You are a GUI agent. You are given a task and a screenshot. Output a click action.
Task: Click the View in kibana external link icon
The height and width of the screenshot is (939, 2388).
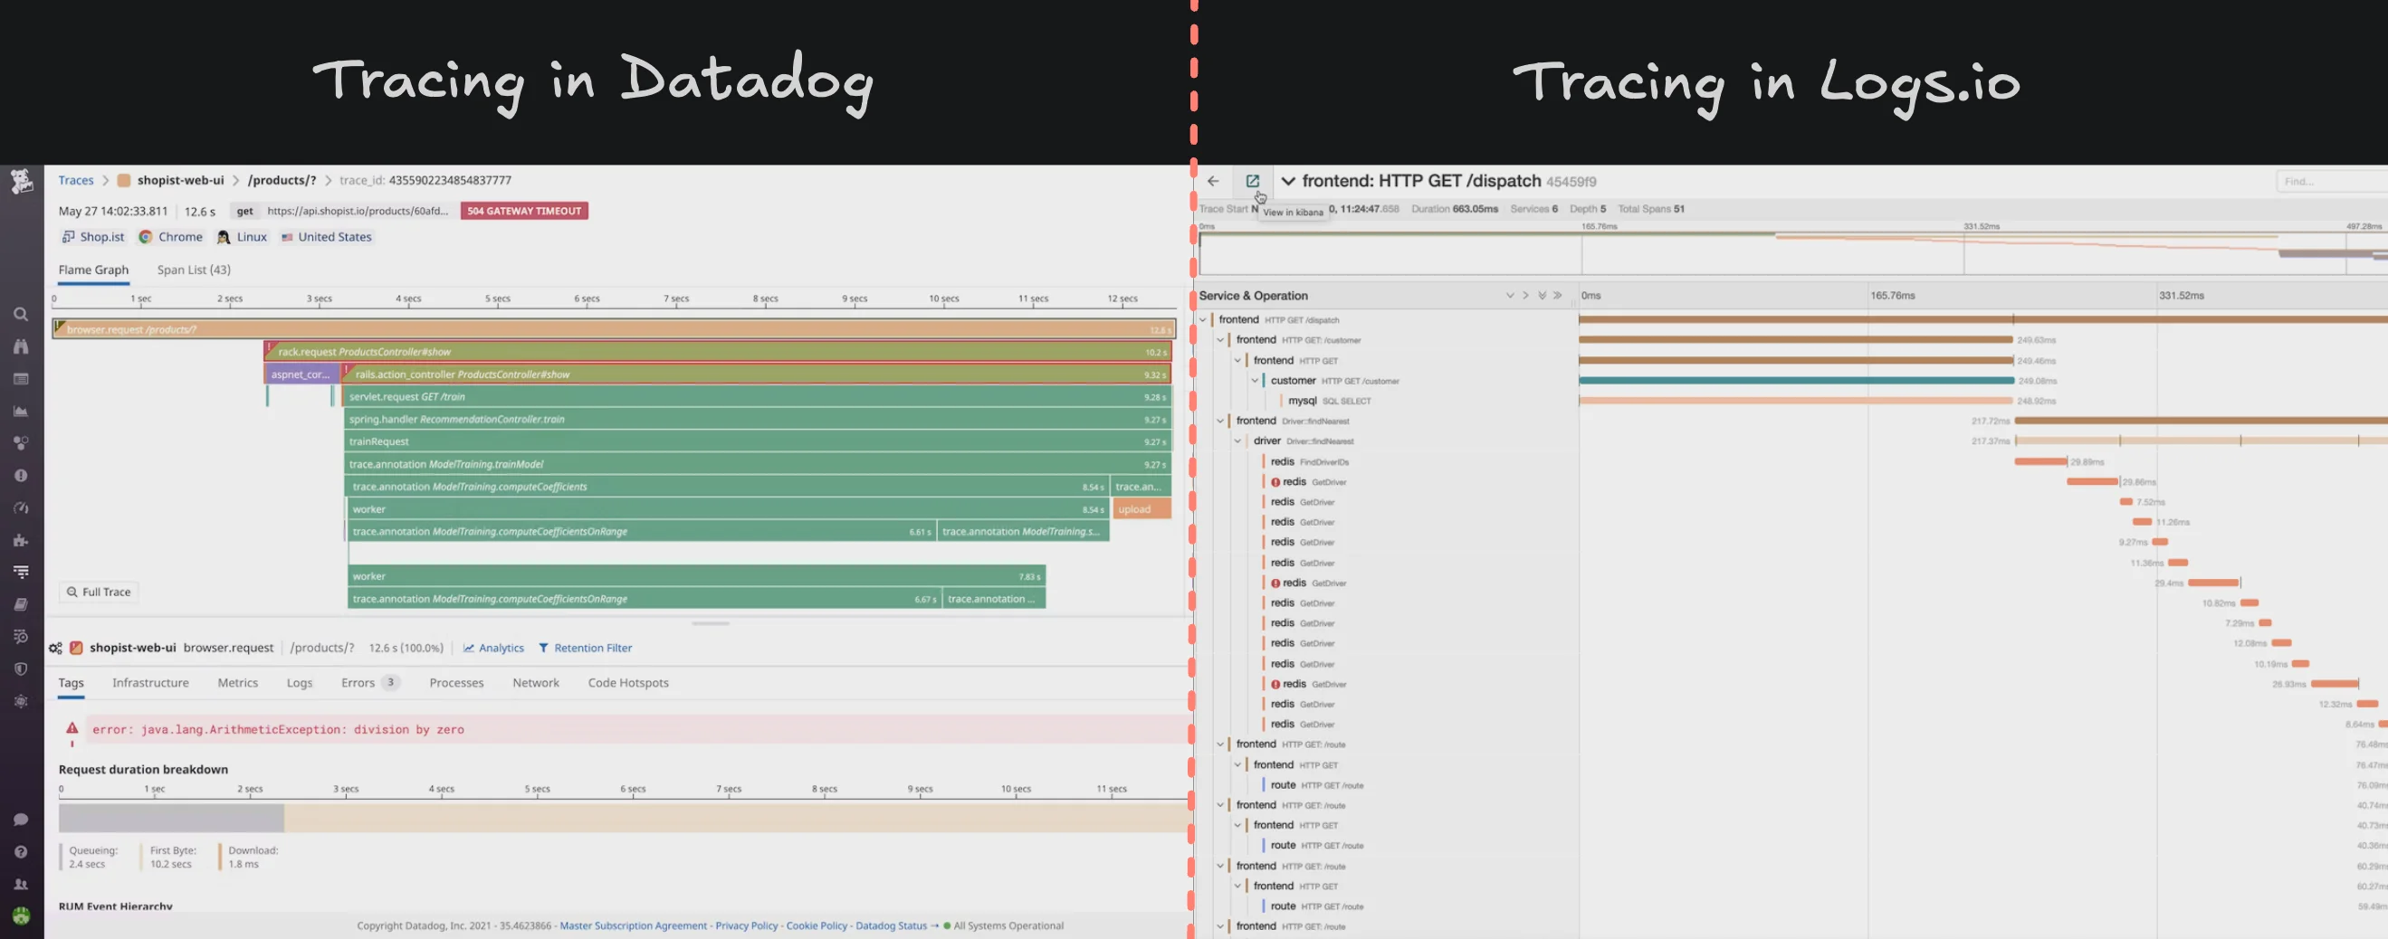[1254, 181]
